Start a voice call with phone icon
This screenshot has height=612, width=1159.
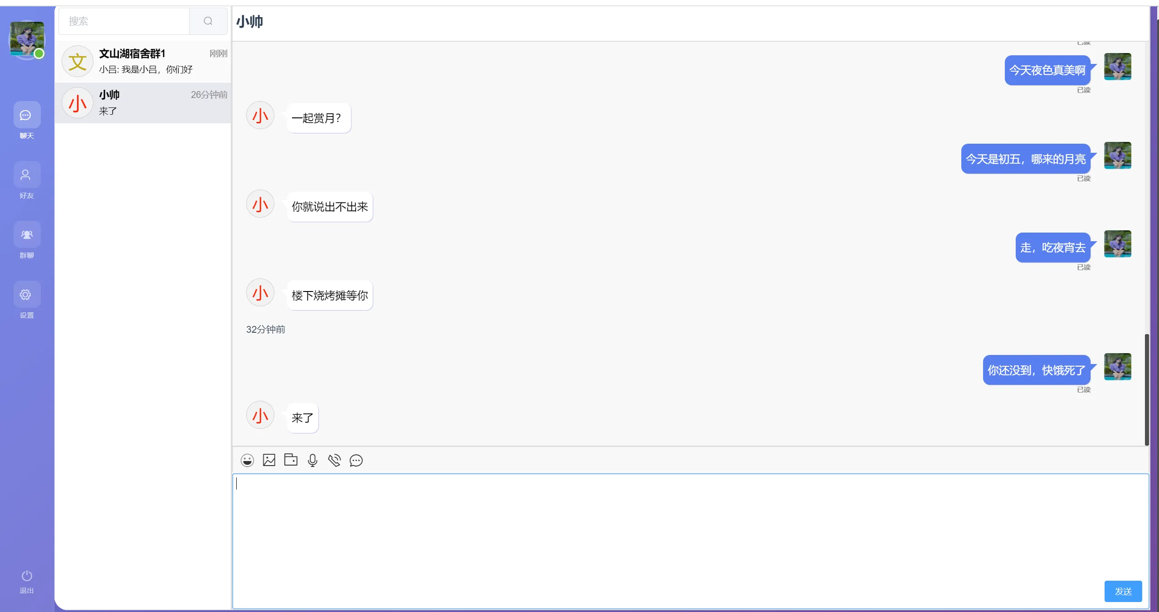pyautogui.click(x=334, y=461)
